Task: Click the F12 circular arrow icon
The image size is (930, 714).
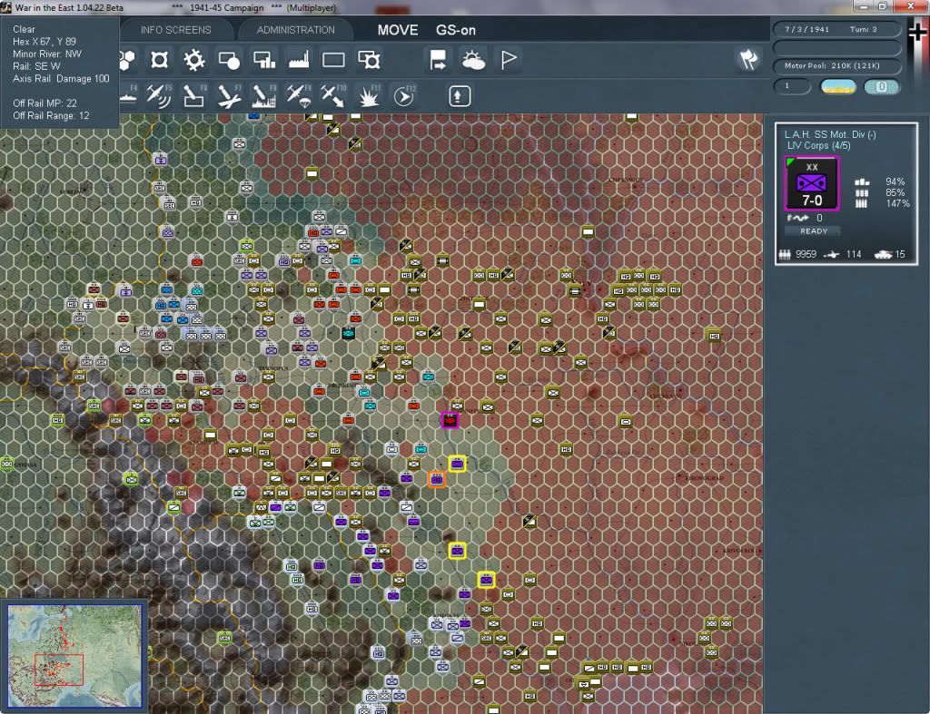Action: 404,96
